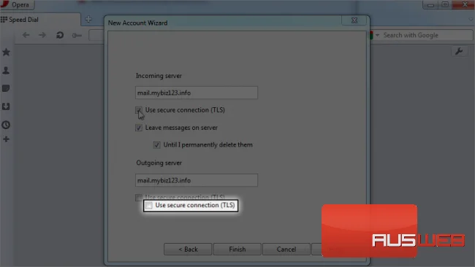Reload the page with the refresh icon

(x=60, y=35)
